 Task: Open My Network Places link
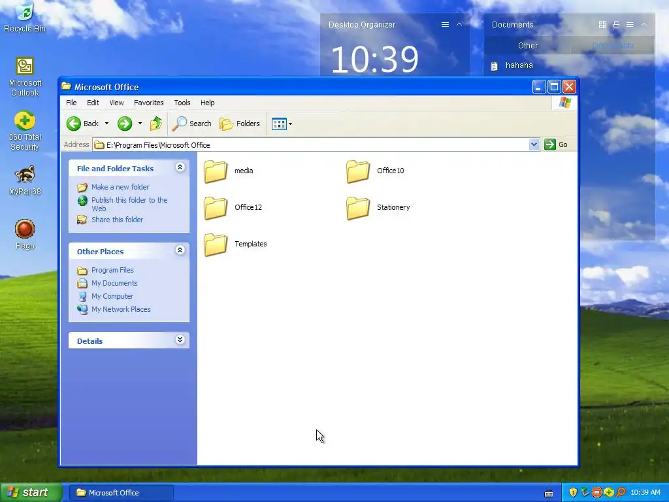pos(121,309)
